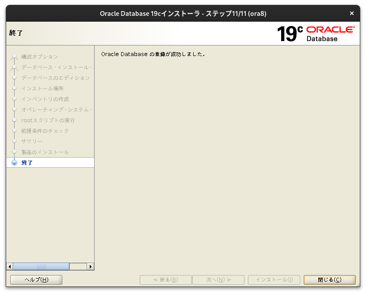This screenshot has width=366, height=294.
Task: Click the インストール場所 step bullet icon
Action: pos(15,88)
